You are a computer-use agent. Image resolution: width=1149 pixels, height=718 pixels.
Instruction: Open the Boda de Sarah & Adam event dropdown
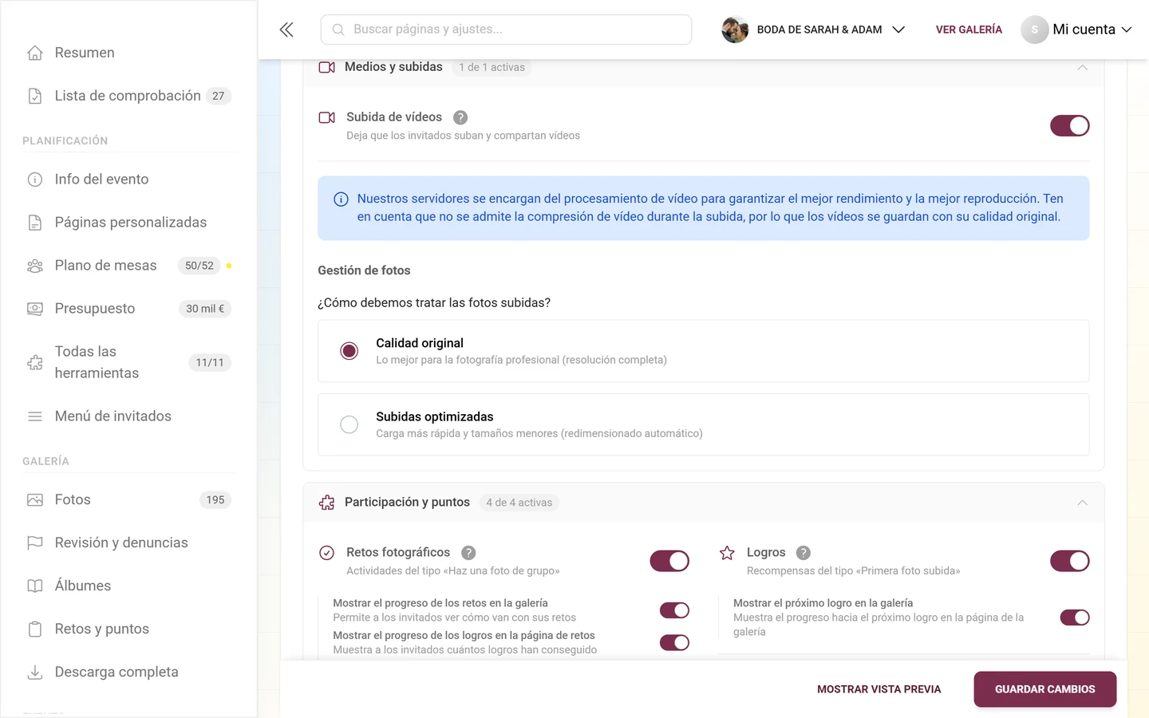coord(814,30)
